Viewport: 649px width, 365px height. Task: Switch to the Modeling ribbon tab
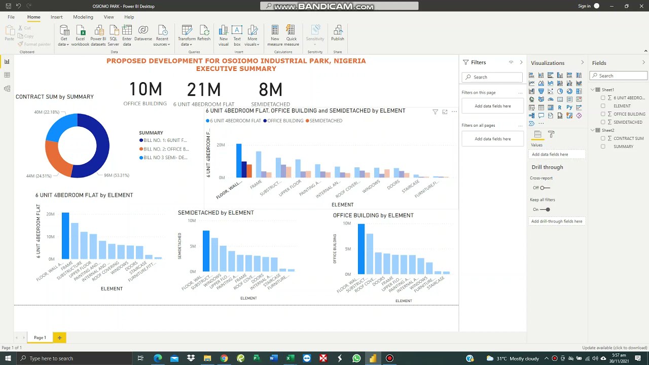click(83, 17)
